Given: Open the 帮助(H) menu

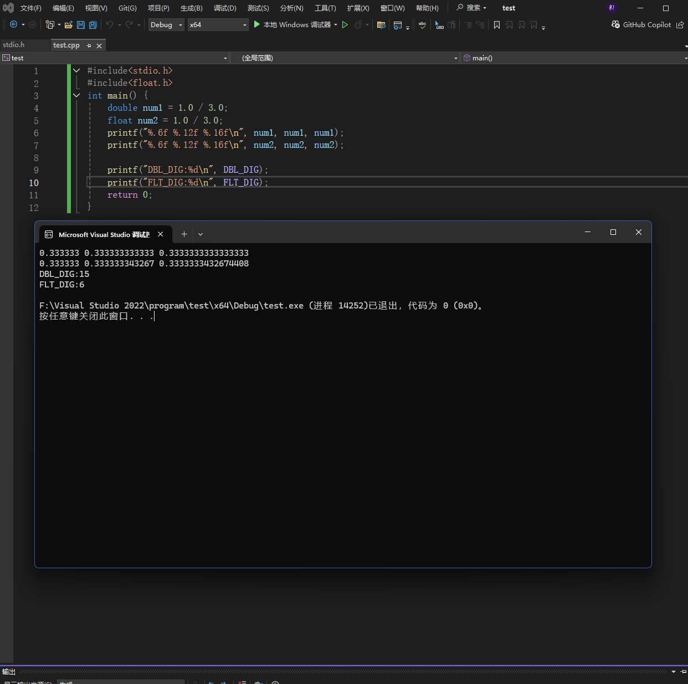Looking at the screenshot, I should pyautogui.click(x=427, y=8).
